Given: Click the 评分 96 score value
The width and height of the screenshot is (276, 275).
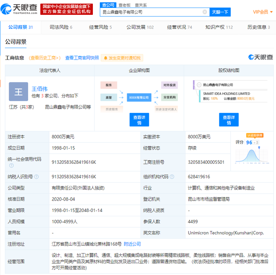Looking at the screenshot, I should (x=249, y=142).
